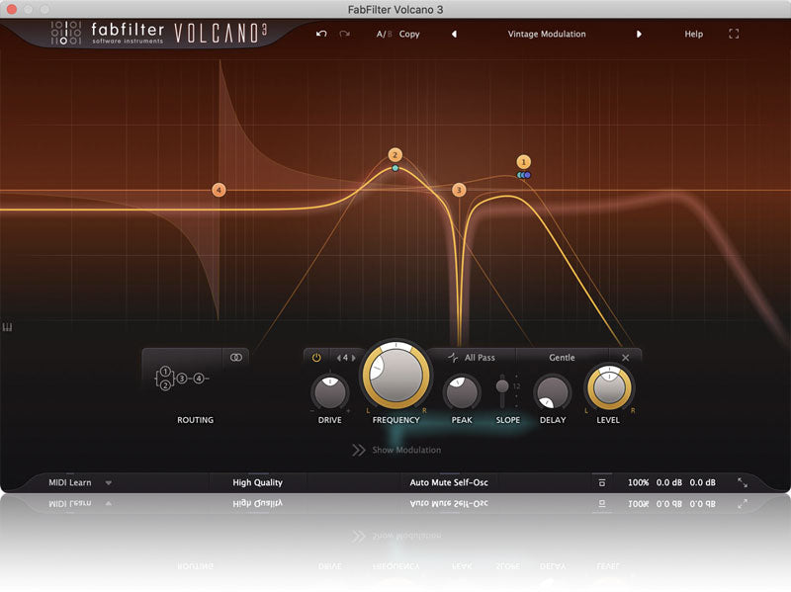Select filter node 3 in the display

click(459, 190)
